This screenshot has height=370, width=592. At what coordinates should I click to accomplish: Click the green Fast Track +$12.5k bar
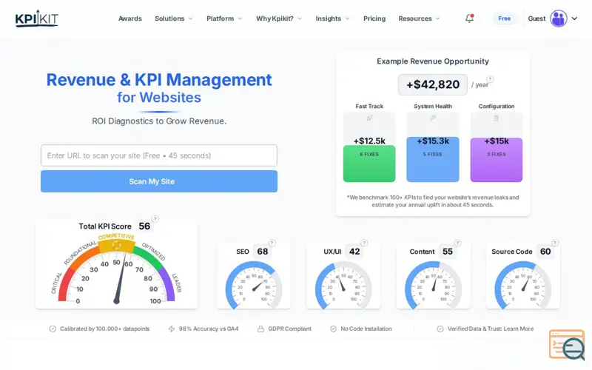pyautogui.click(x=369, y=164)
